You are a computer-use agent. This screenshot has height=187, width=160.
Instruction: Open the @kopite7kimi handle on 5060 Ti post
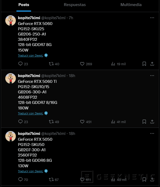click(53, 75)
